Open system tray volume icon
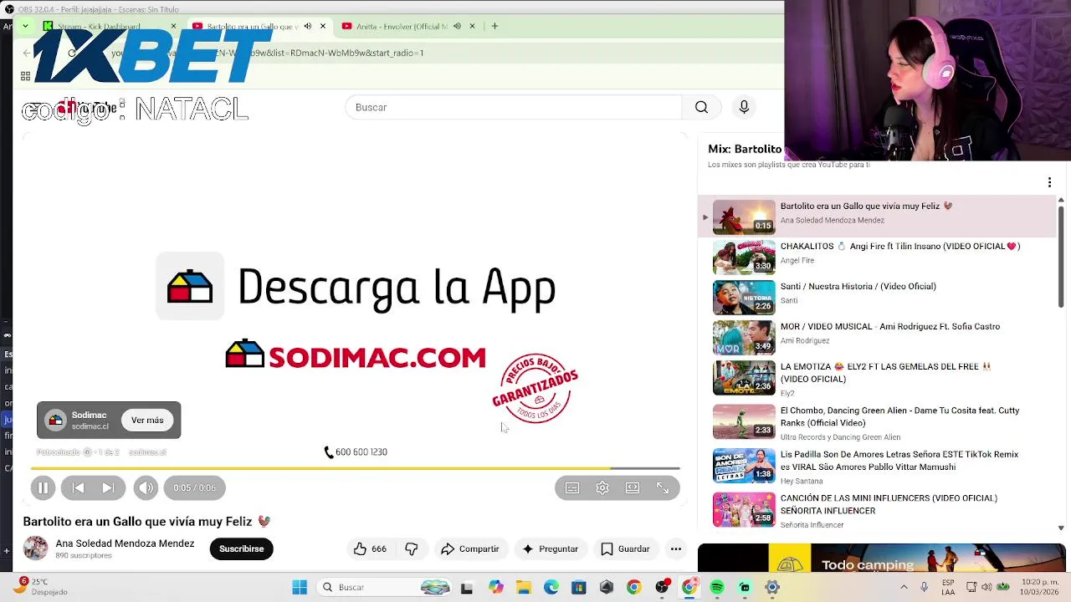1071x602 pixels. (x=986, y=587)
